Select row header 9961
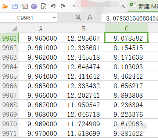 [x=10, y=38]
